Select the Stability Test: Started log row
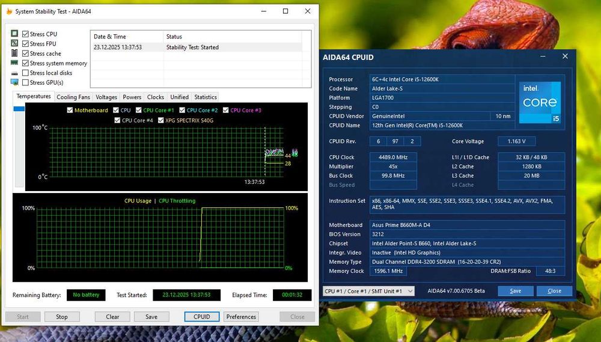 198,47
